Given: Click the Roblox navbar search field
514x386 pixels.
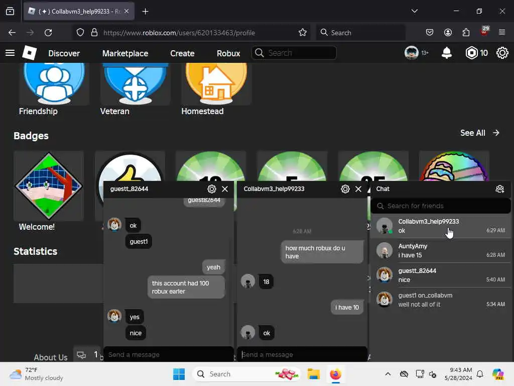Looking at the screenshot, I should pyautogui.click(x=294, y=53).
